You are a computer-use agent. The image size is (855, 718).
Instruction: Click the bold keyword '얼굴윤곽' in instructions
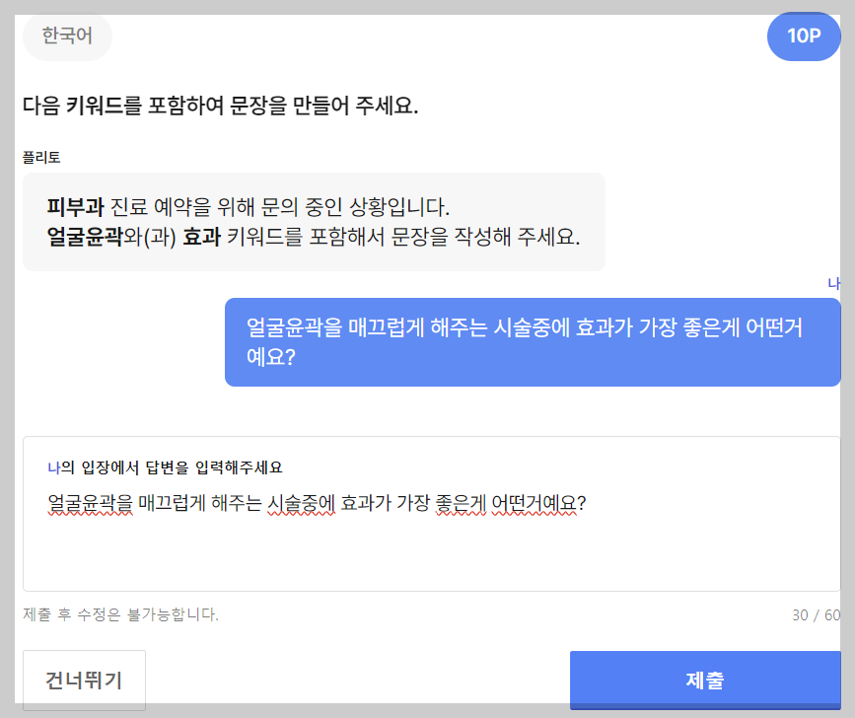85,237
